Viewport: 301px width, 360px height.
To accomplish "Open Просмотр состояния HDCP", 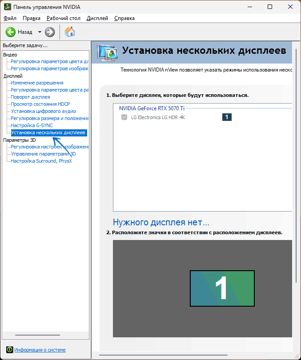I will pyautogui.click(x=40, y=104).
